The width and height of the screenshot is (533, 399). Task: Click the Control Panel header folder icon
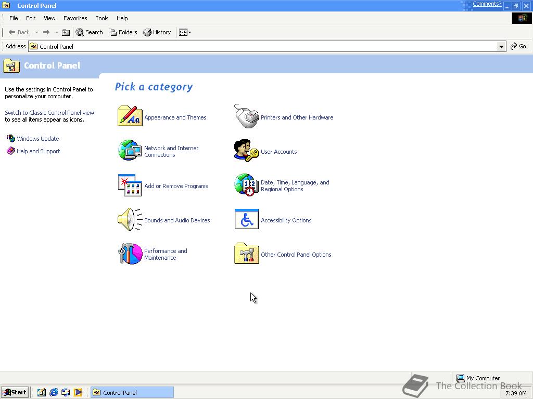coord(11,65)
